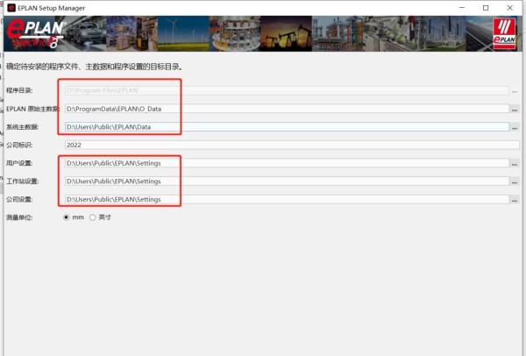Click the 公司设置 label text
Image resolution: width=526 pixels, height=356 pixels.
19,199
